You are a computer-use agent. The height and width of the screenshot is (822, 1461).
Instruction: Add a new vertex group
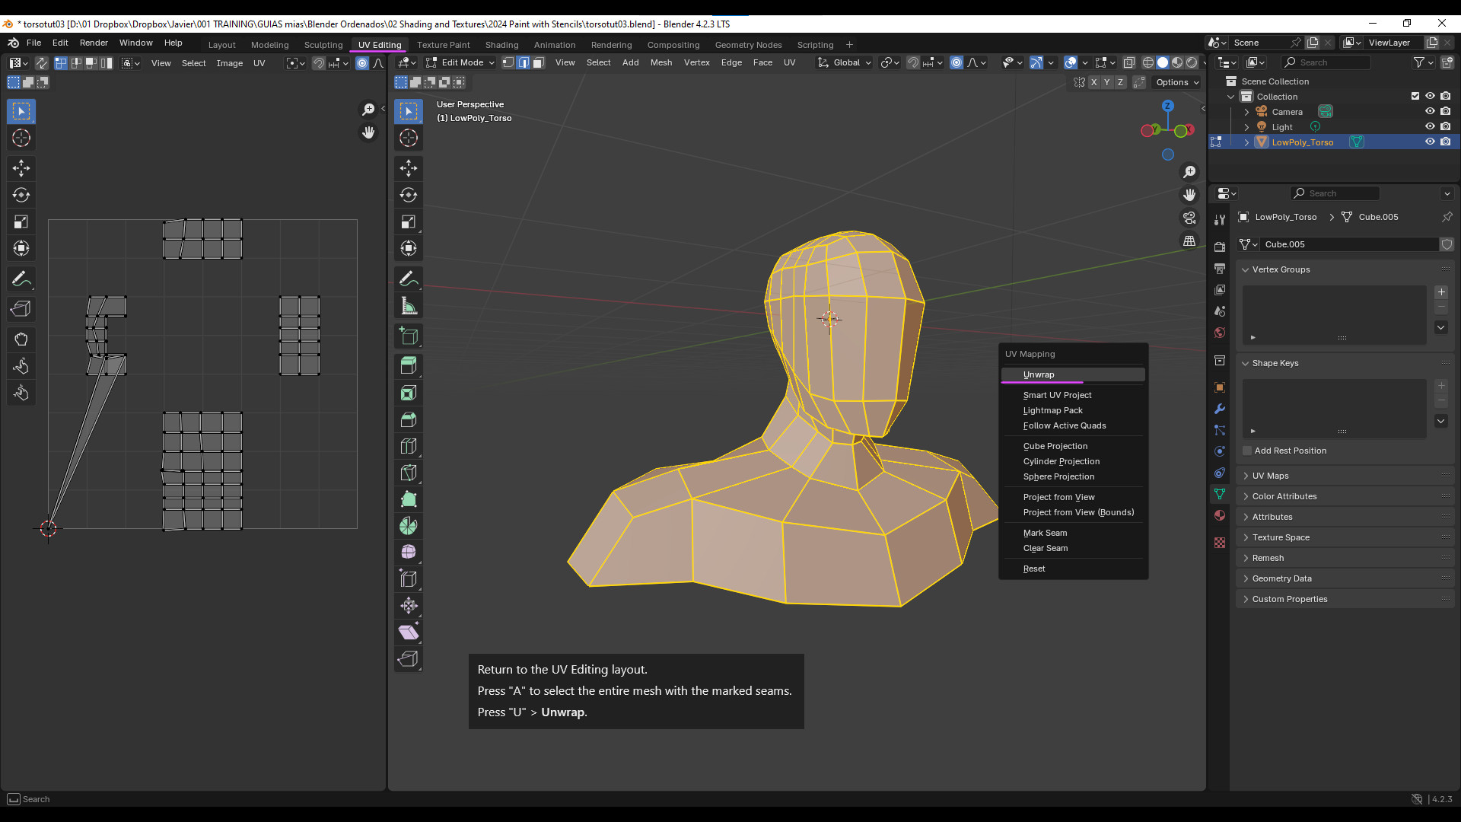tap(1441, 292)
